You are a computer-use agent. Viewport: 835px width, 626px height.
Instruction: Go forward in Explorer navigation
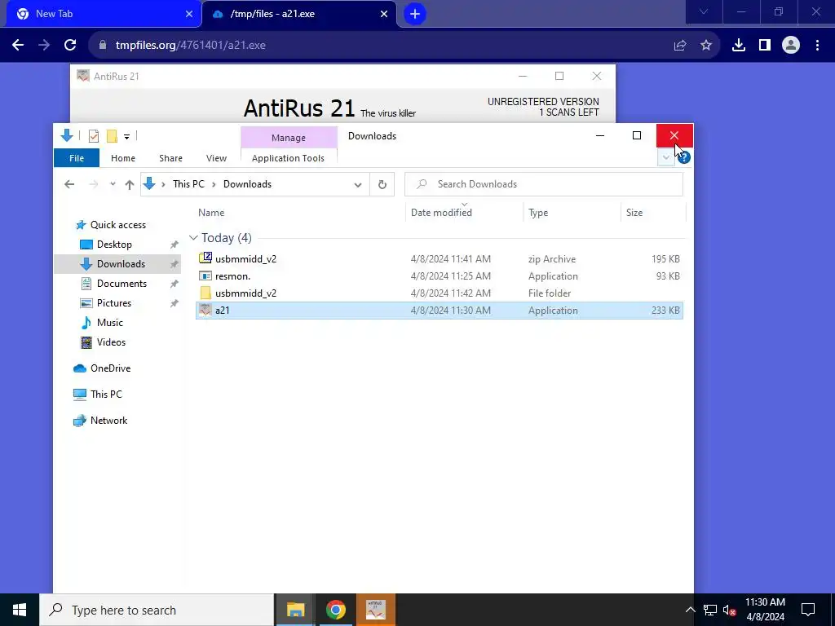click(94, 184)
